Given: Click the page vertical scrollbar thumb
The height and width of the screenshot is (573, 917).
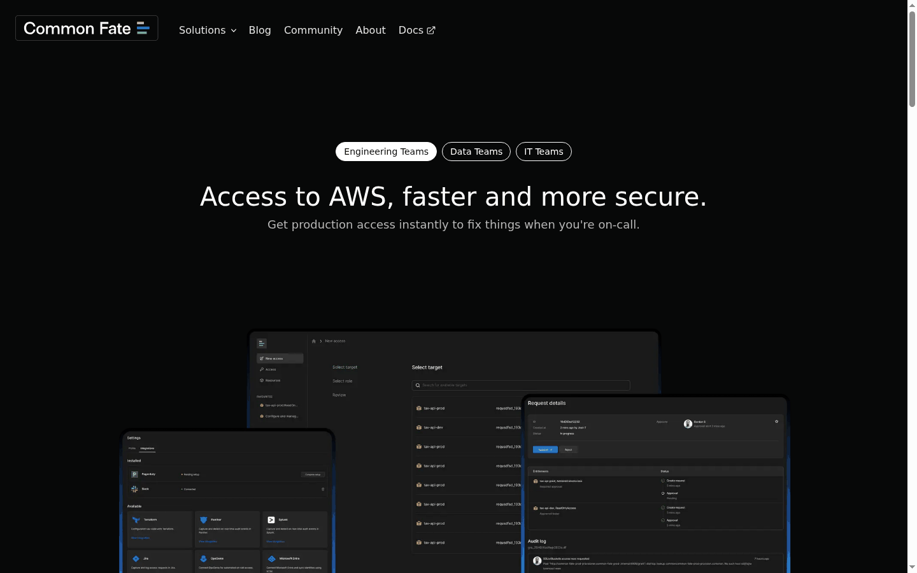Looking at the screenshot, I should 912,59.
